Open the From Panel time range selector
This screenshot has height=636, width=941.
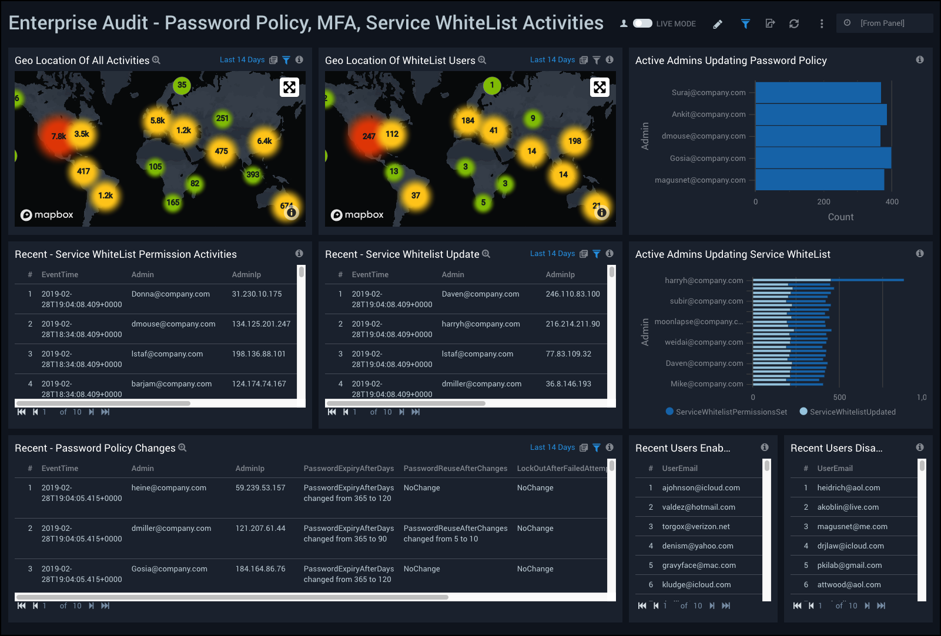coord(883,23)
